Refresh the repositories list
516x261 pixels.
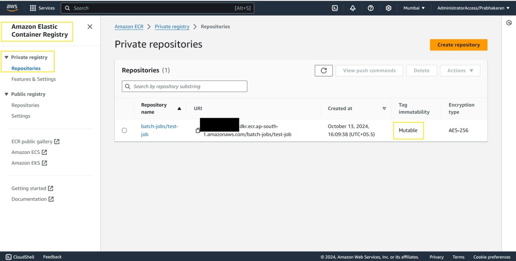[x=324, y=70]
